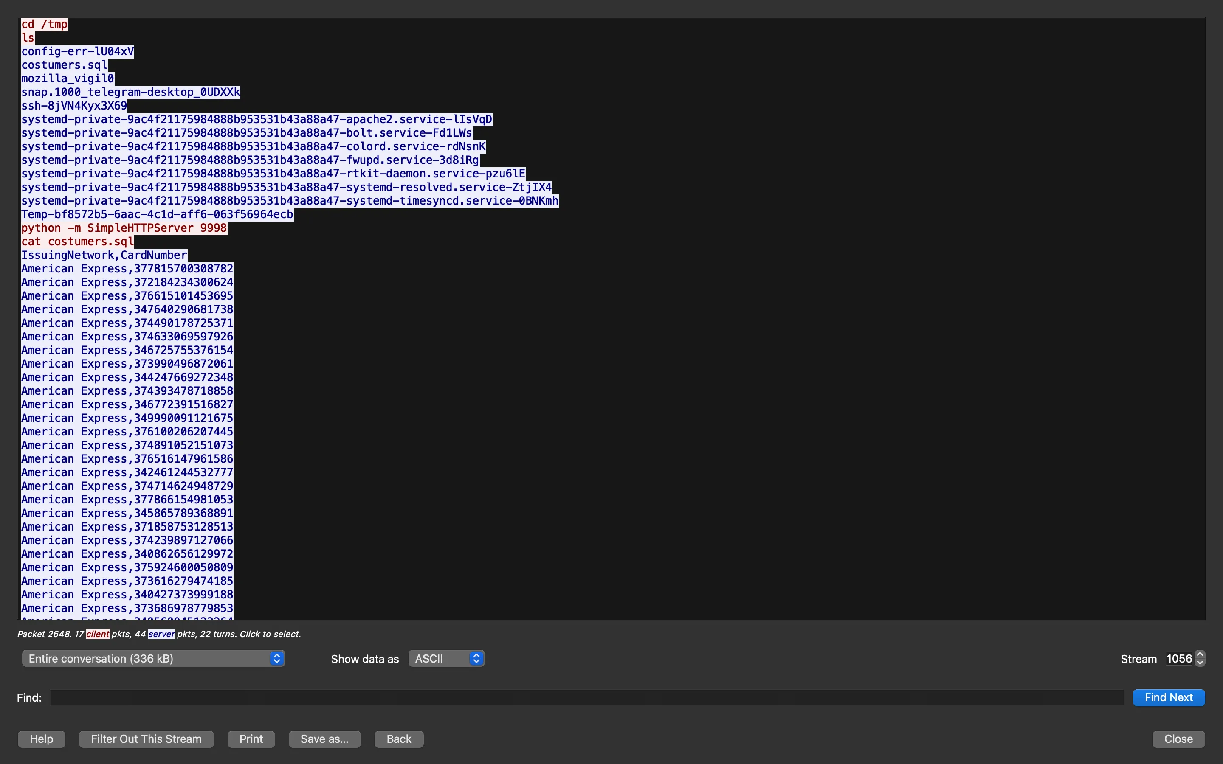
Task: Click the American Express,373990496872061 row
Action: (127, 364)
